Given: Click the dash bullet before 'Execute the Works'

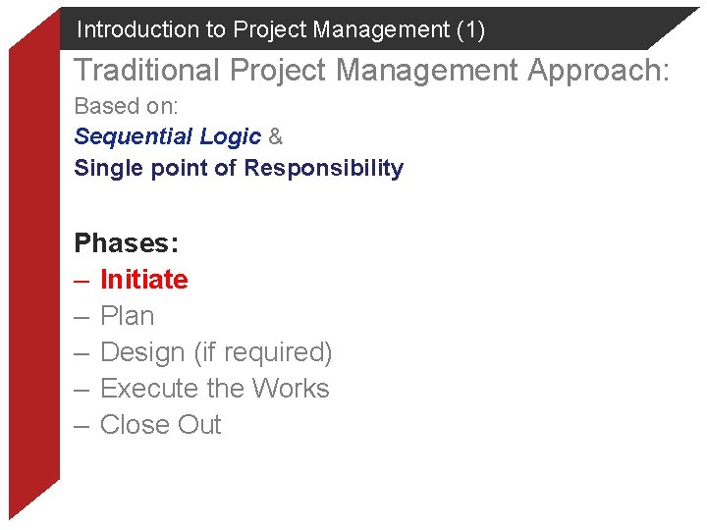Looking at the screenshot, I should tap(82, 389).
